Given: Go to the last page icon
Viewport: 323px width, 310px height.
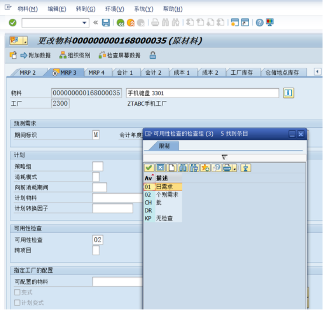Looking at the screenshot, I should 221,22.
